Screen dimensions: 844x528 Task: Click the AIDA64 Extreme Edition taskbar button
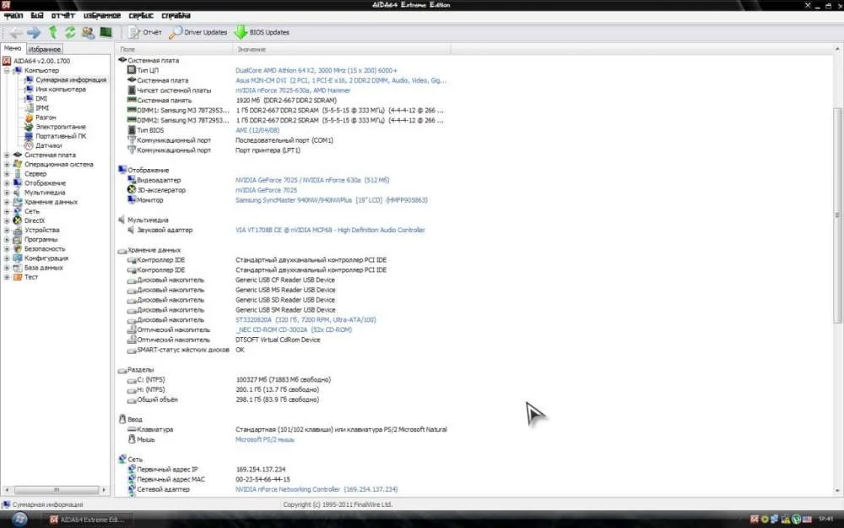click(x=88, y=520)
